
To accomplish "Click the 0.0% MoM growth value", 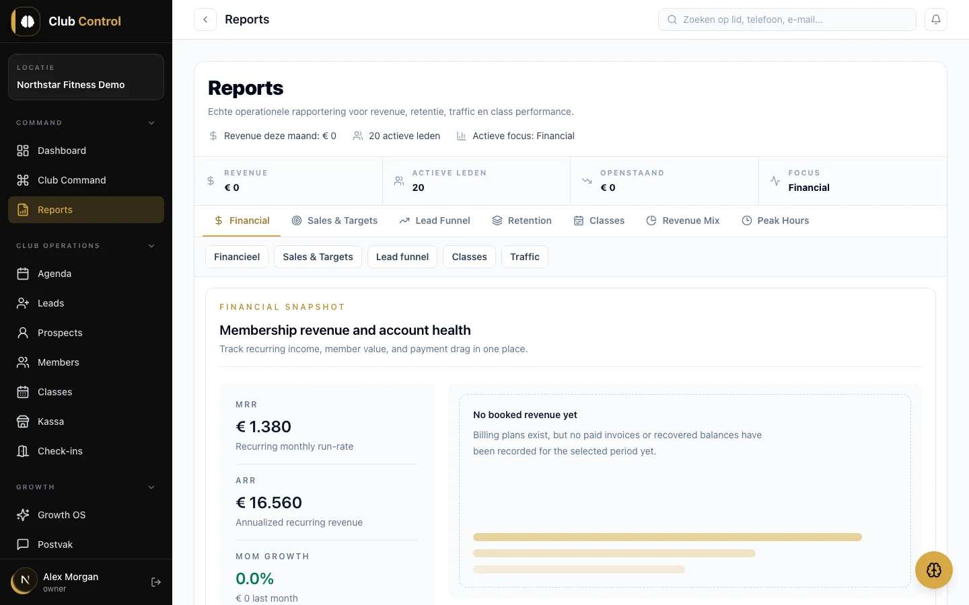I will point(254,579).
